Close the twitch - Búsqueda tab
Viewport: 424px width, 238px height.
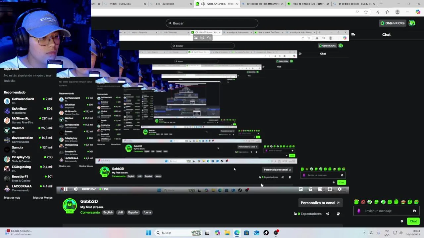(x=145, y=4)
